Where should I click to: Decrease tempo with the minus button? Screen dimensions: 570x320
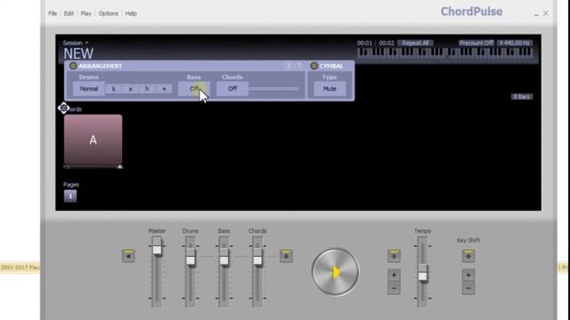(x=394, y=288)
